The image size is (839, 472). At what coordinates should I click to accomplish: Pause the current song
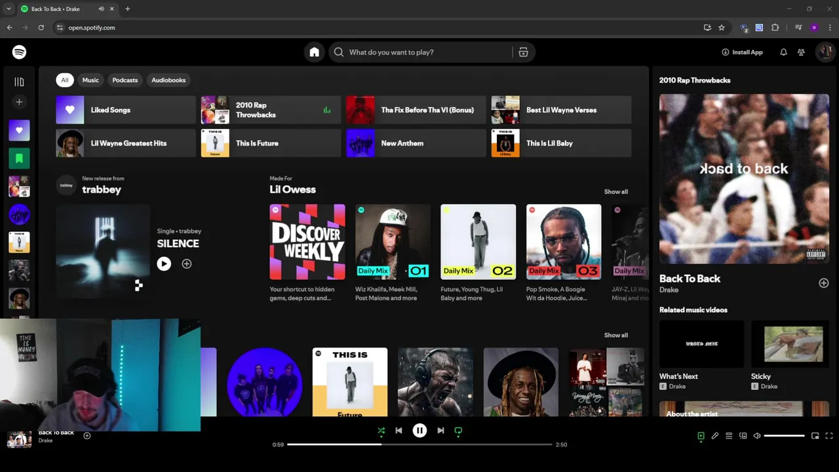(419, 431)
